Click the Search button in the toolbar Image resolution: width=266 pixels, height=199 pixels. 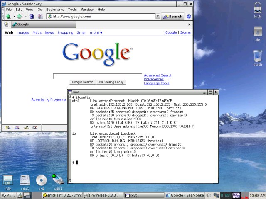(x=172, y=17)
